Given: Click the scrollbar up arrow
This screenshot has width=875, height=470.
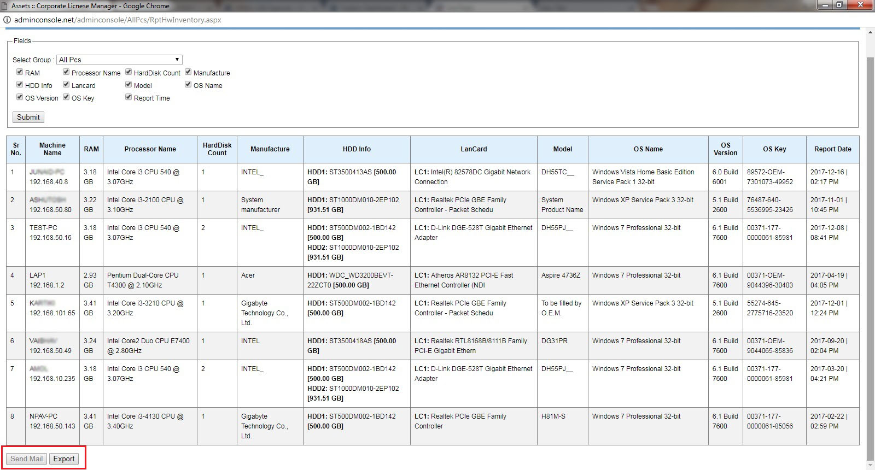Looking at the screenshot, I should point(870,33).
